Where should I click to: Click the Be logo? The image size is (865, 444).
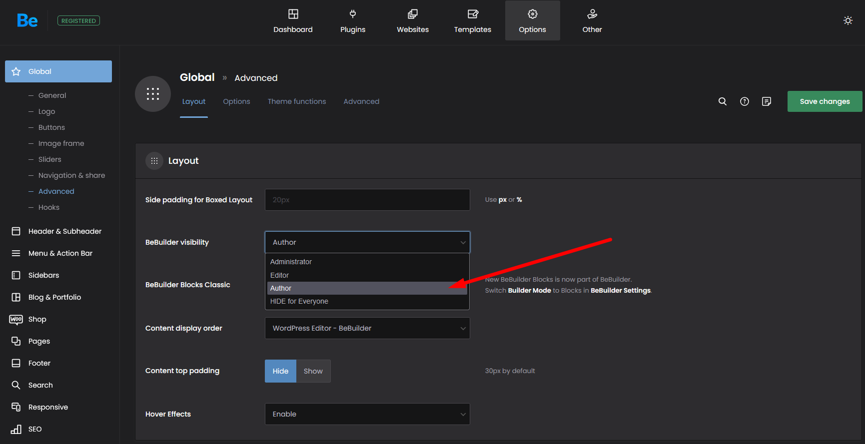pos(27,20)
